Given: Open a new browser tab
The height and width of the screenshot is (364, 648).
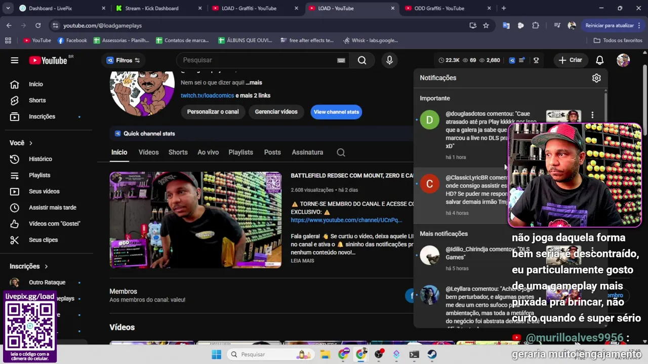Looking at the screenshot, I should pos(503,8).
